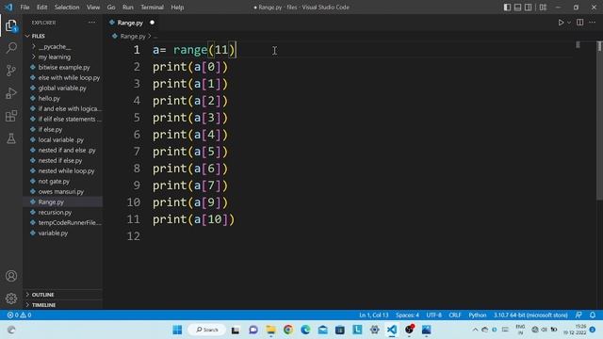Click the VS Code icon in taskbar

point(392,330)
